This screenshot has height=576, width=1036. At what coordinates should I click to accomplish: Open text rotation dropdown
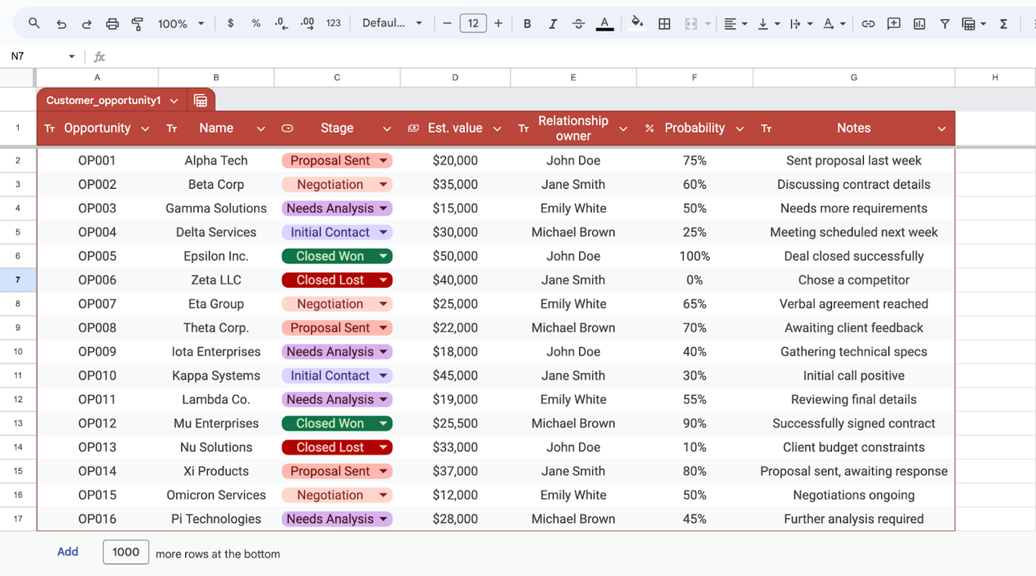point(834,23)
